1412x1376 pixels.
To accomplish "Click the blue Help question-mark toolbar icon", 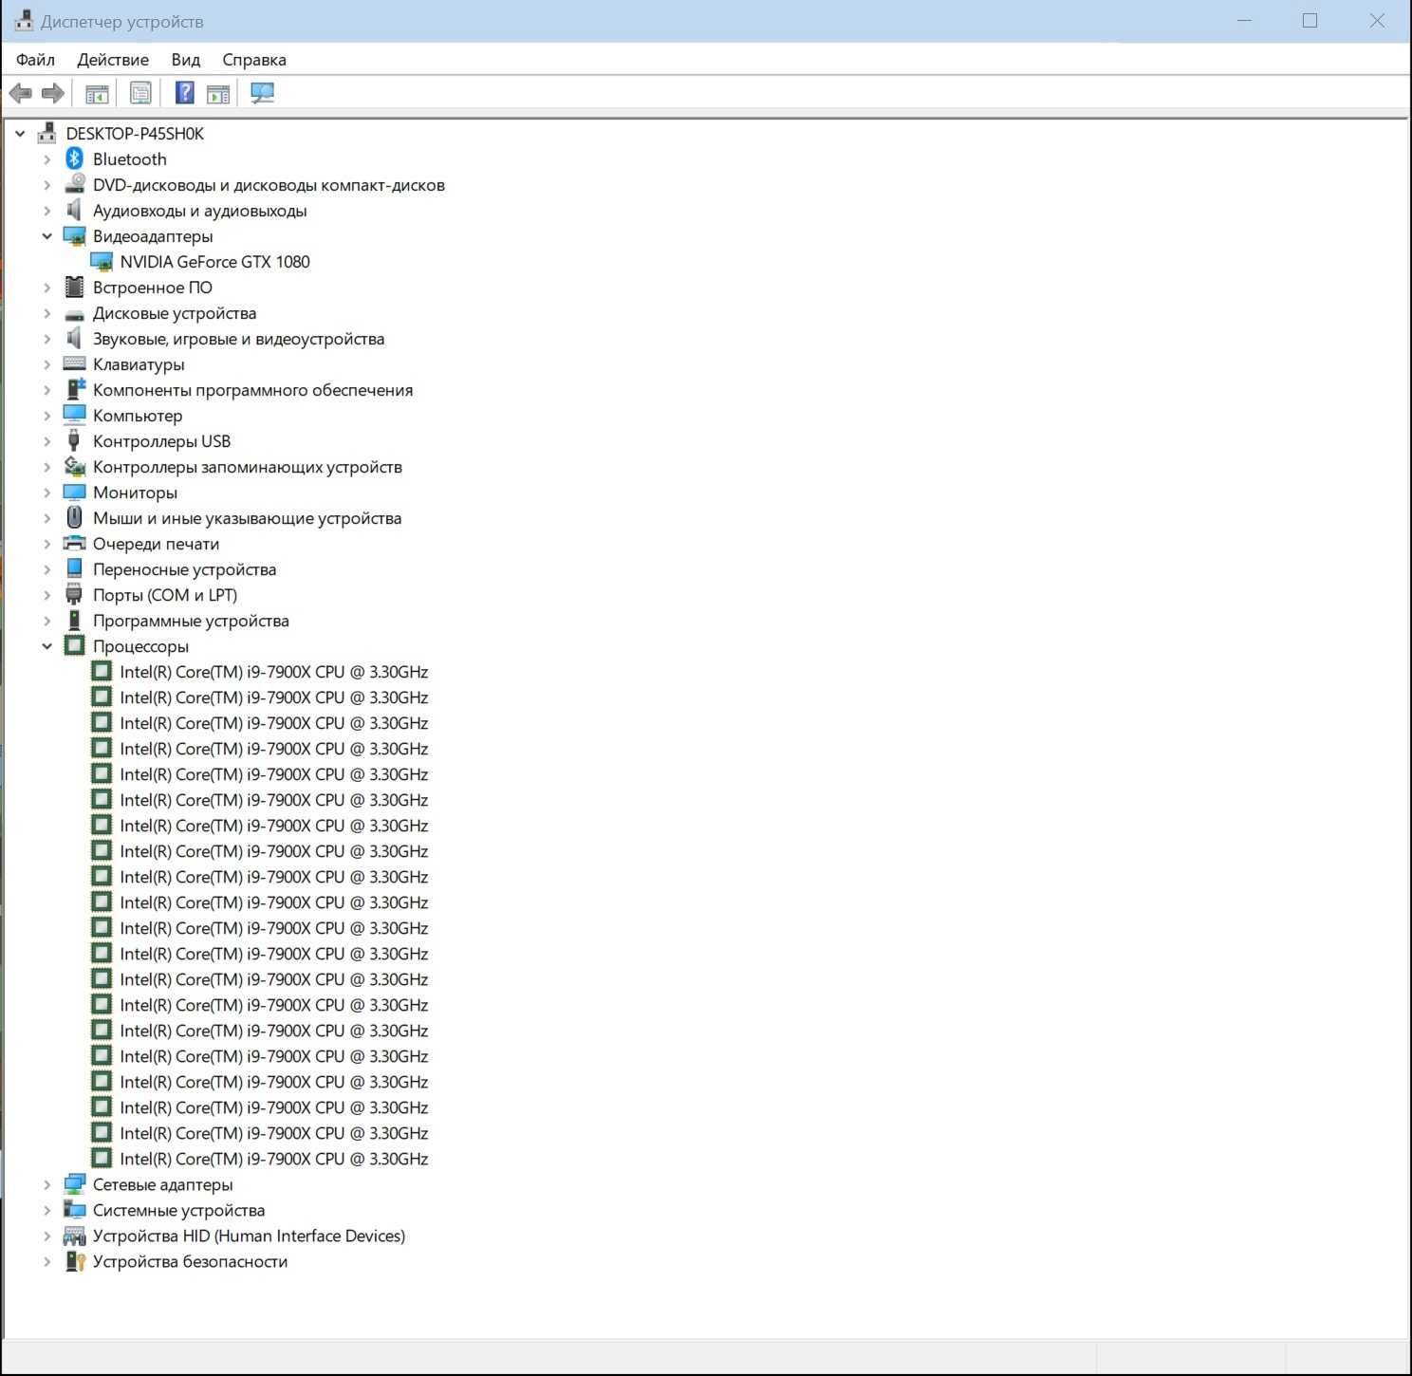I will (185, 93).
